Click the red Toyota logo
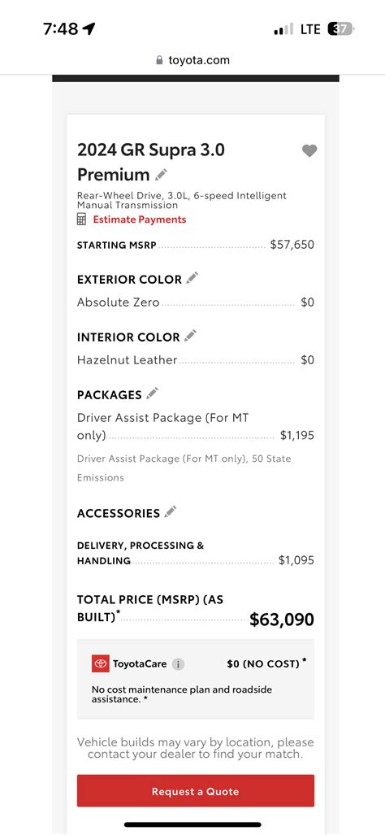The height and width of the screenshot is (835, 385). (x=101, y=663)
